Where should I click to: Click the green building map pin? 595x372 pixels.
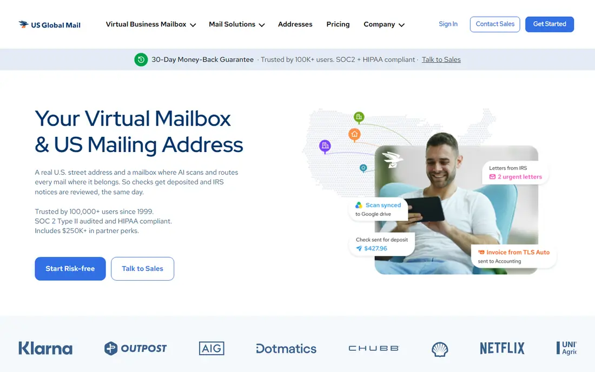point(359,117)
